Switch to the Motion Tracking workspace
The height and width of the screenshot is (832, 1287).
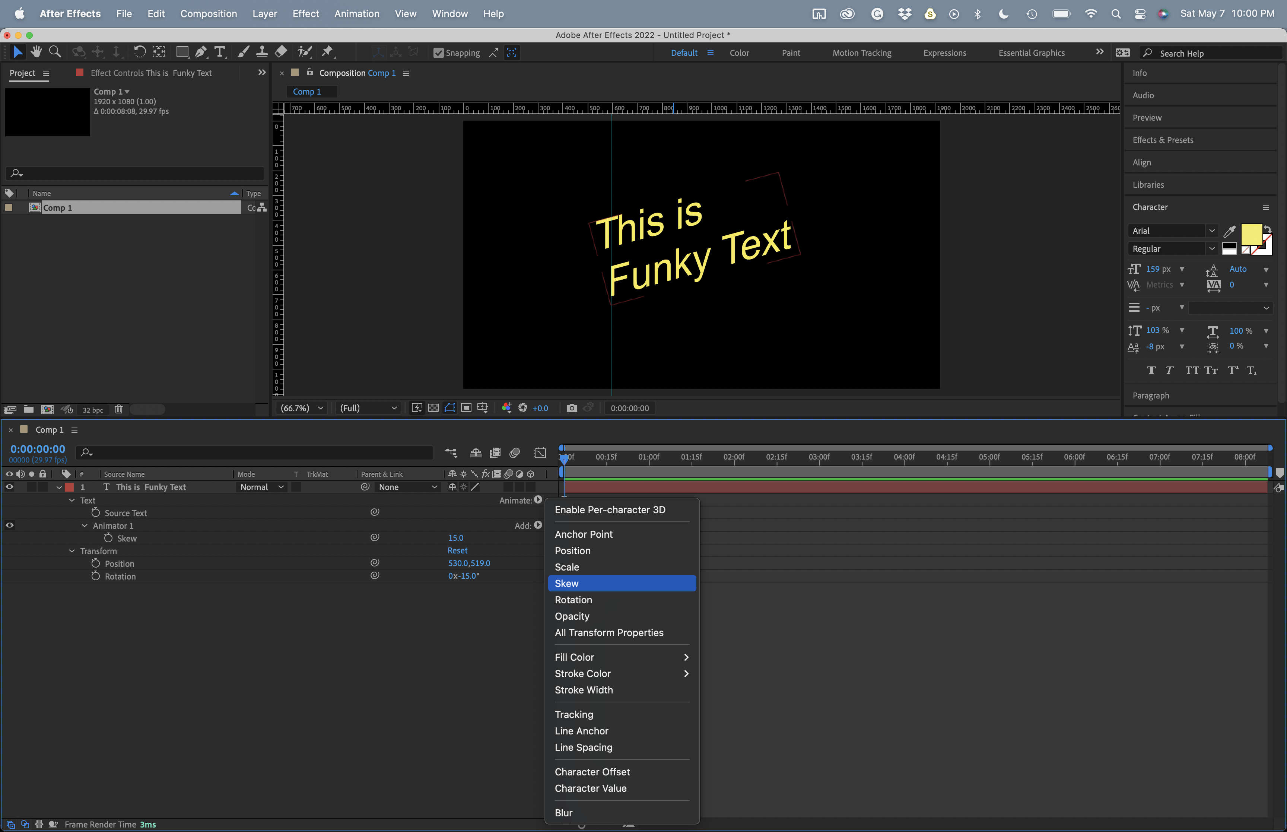point(861,53)
